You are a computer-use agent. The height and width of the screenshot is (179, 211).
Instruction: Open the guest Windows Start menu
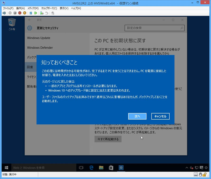(x=6, y=168)
